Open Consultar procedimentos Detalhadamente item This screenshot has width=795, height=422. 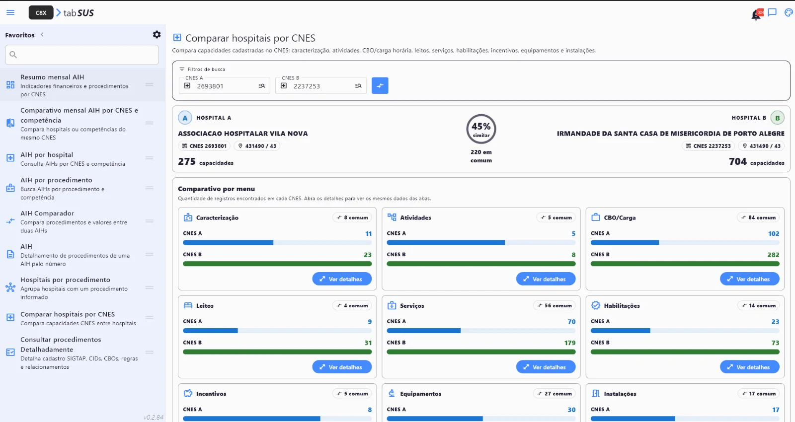82,353
